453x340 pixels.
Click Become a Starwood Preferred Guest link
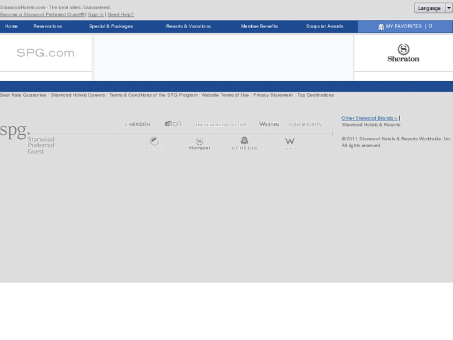click(x=42, y=14)
